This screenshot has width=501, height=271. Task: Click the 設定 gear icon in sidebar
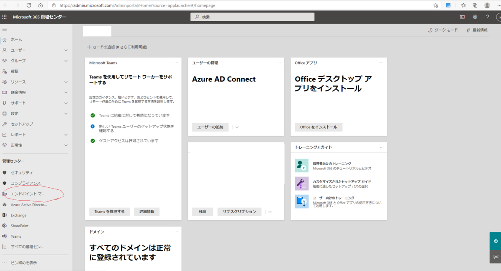5,114
